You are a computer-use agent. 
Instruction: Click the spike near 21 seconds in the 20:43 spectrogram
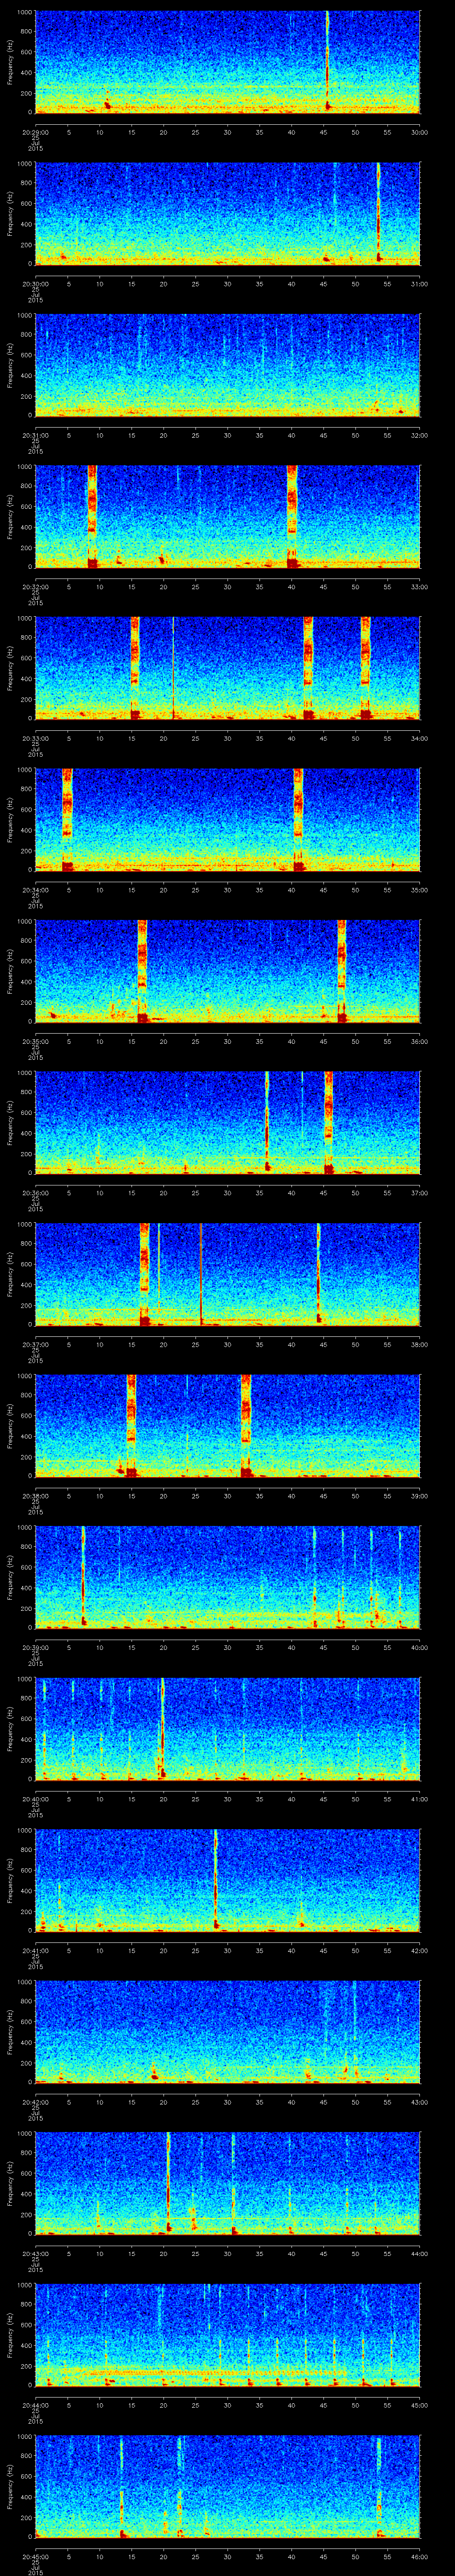click(168, 2182)
